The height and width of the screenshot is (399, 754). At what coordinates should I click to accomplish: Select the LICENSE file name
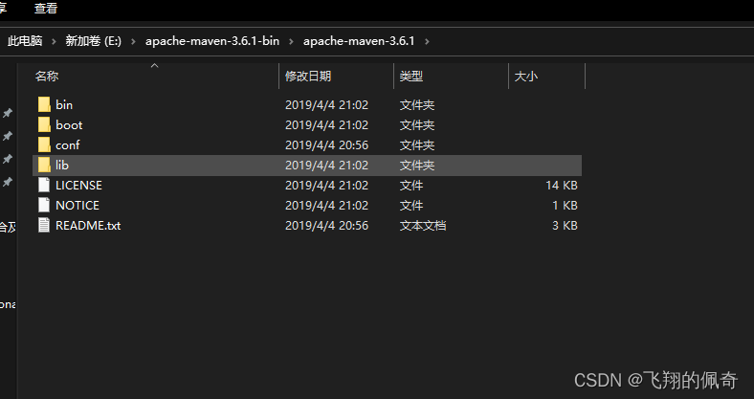click(78, 185)
